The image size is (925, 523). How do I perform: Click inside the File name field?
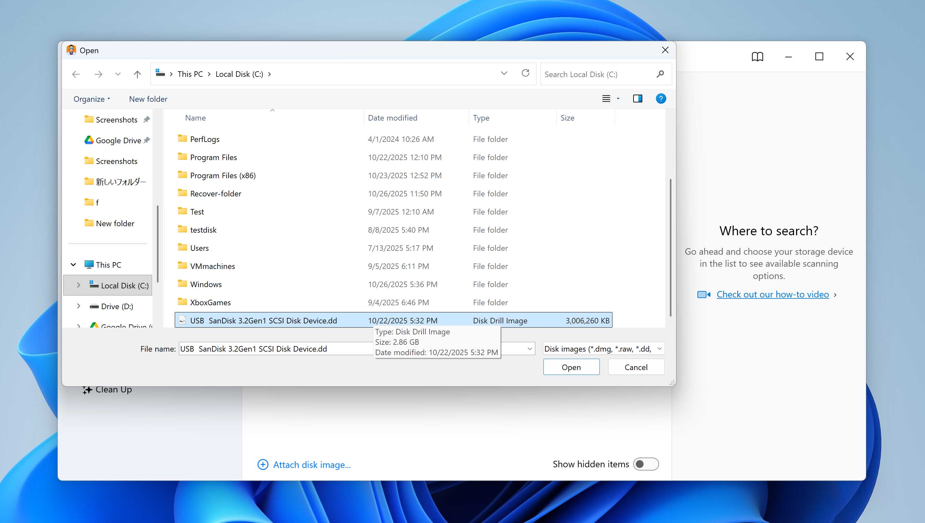277,348
